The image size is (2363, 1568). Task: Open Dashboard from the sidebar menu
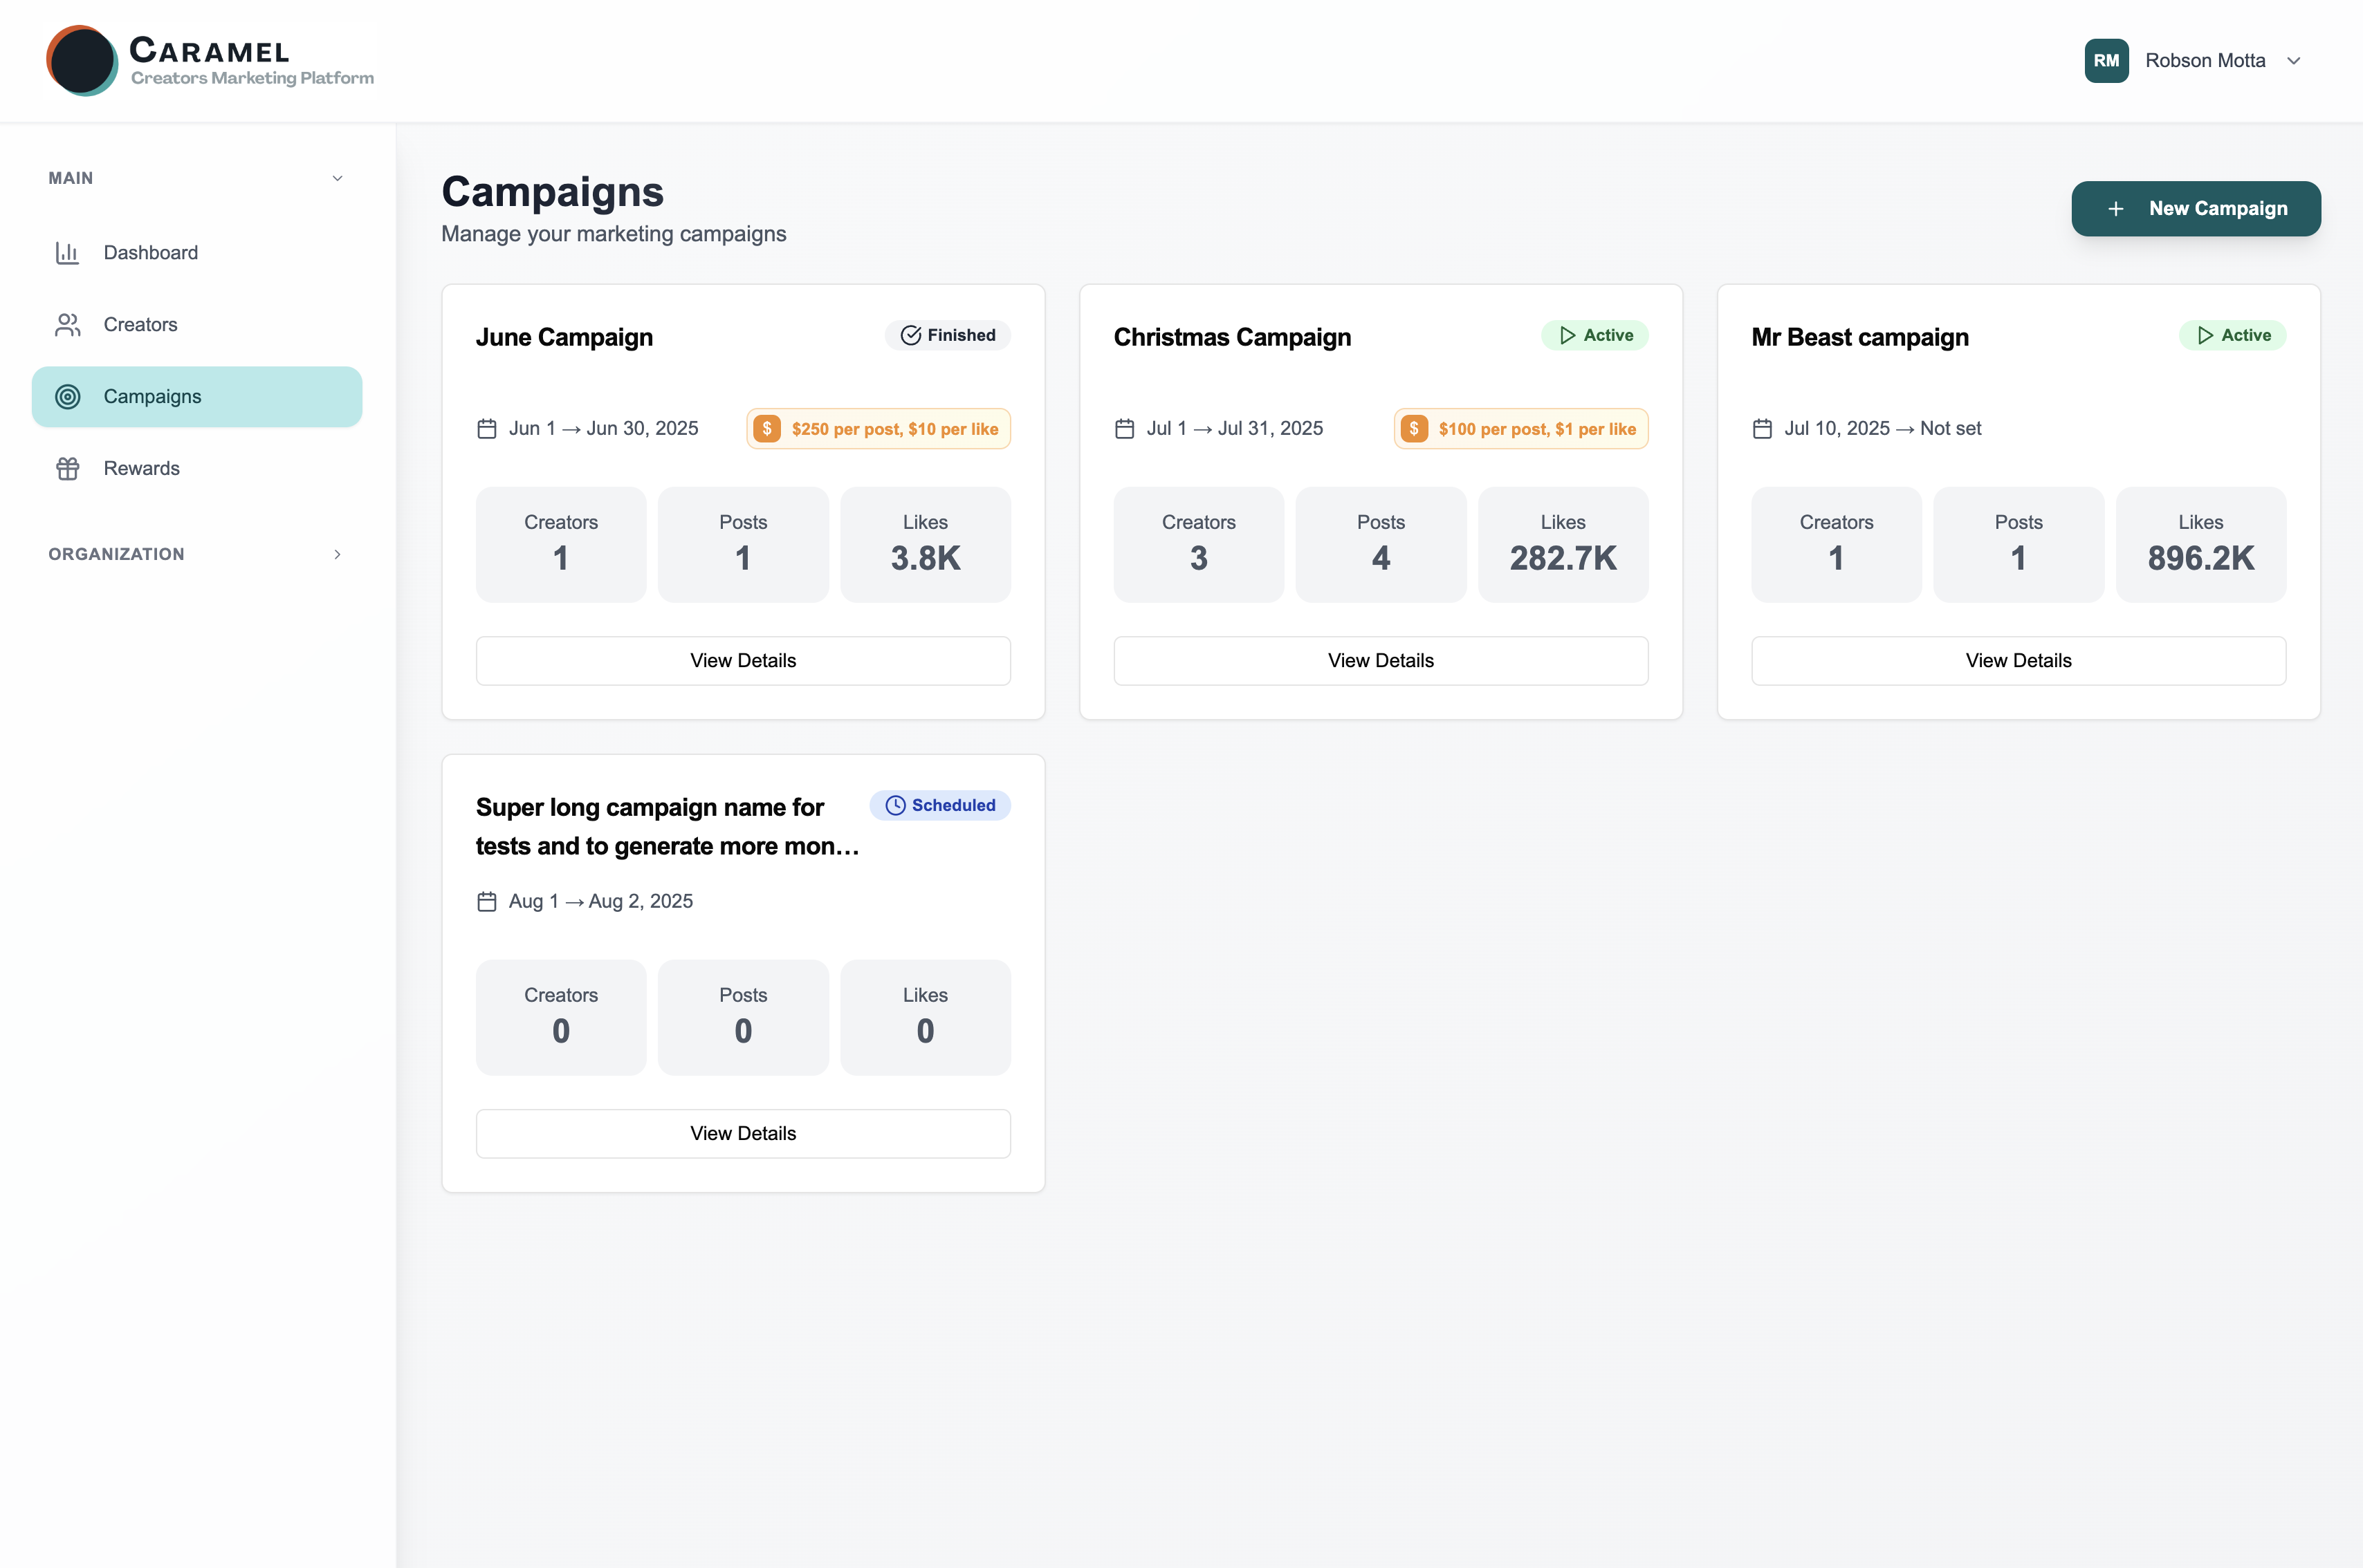pyautogui.click(x=150, y=252)
